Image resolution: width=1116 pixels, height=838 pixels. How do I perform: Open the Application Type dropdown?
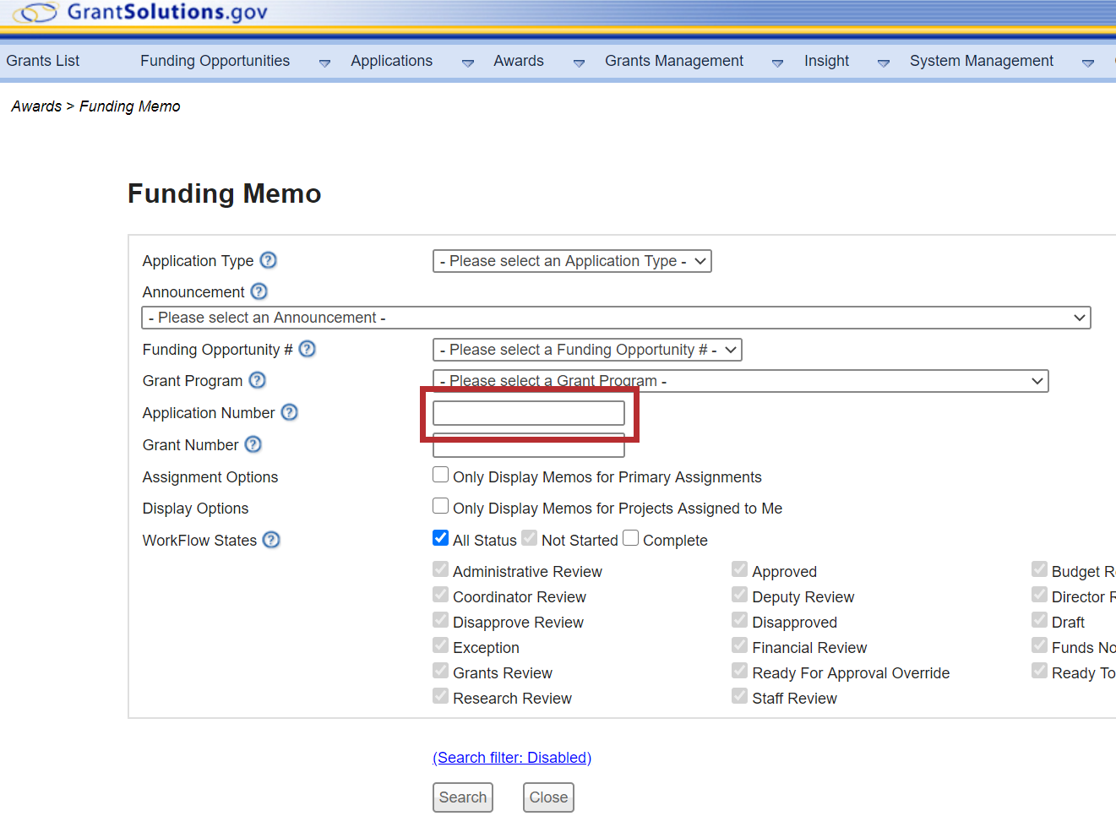point(572,261)
